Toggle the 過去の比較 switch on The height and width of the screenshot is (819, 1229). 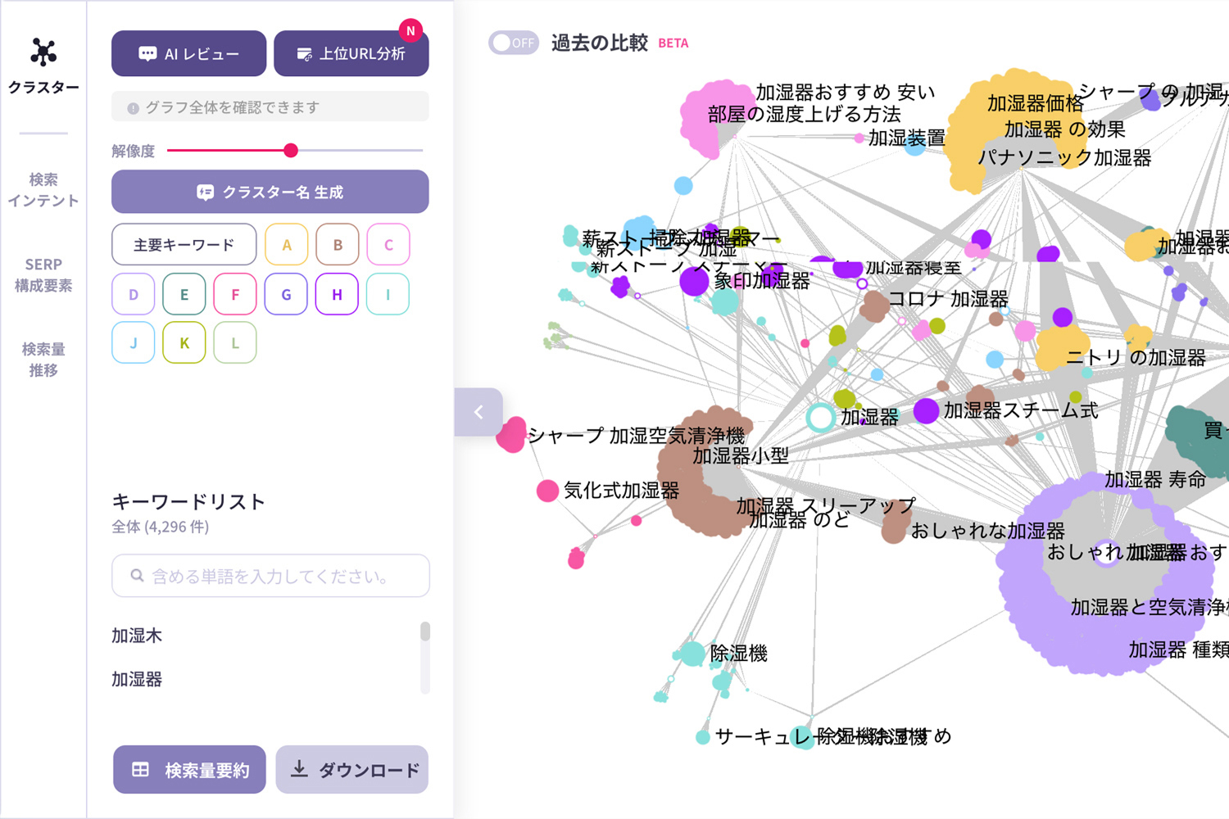tap(513, 43)
